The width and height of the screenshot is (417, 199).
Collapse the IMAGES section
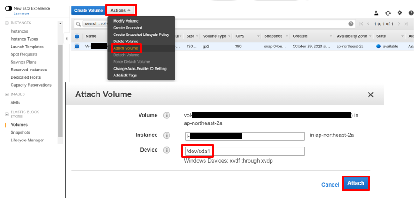click(x=7, y=94)
